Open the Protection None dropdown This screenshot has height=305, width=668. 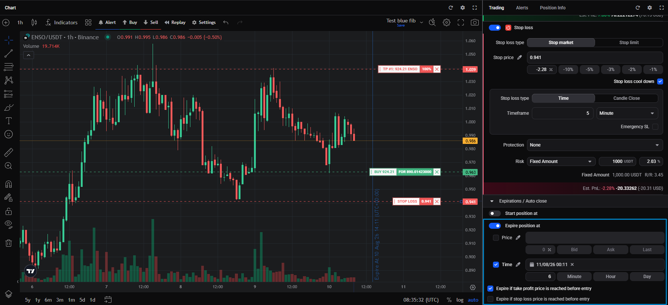(595, 145)
